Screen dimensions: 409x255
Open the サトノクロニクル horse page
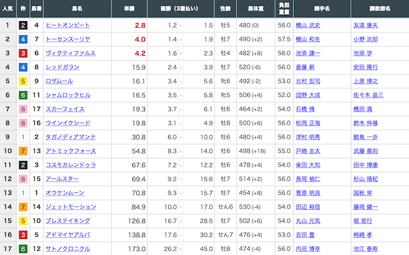[68, 249]
